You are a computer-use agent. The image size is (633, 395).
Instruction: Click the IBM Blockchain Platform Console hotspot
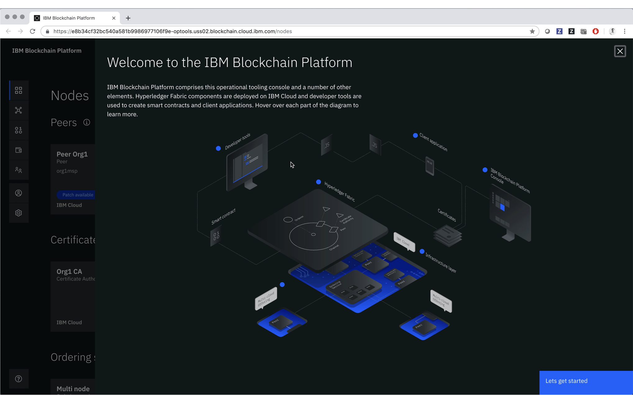(x=485, y=170)
